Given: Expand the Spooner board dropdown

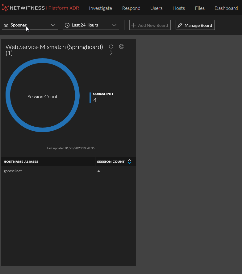Looking at the screenshot, I should click(x=53, y=25).
